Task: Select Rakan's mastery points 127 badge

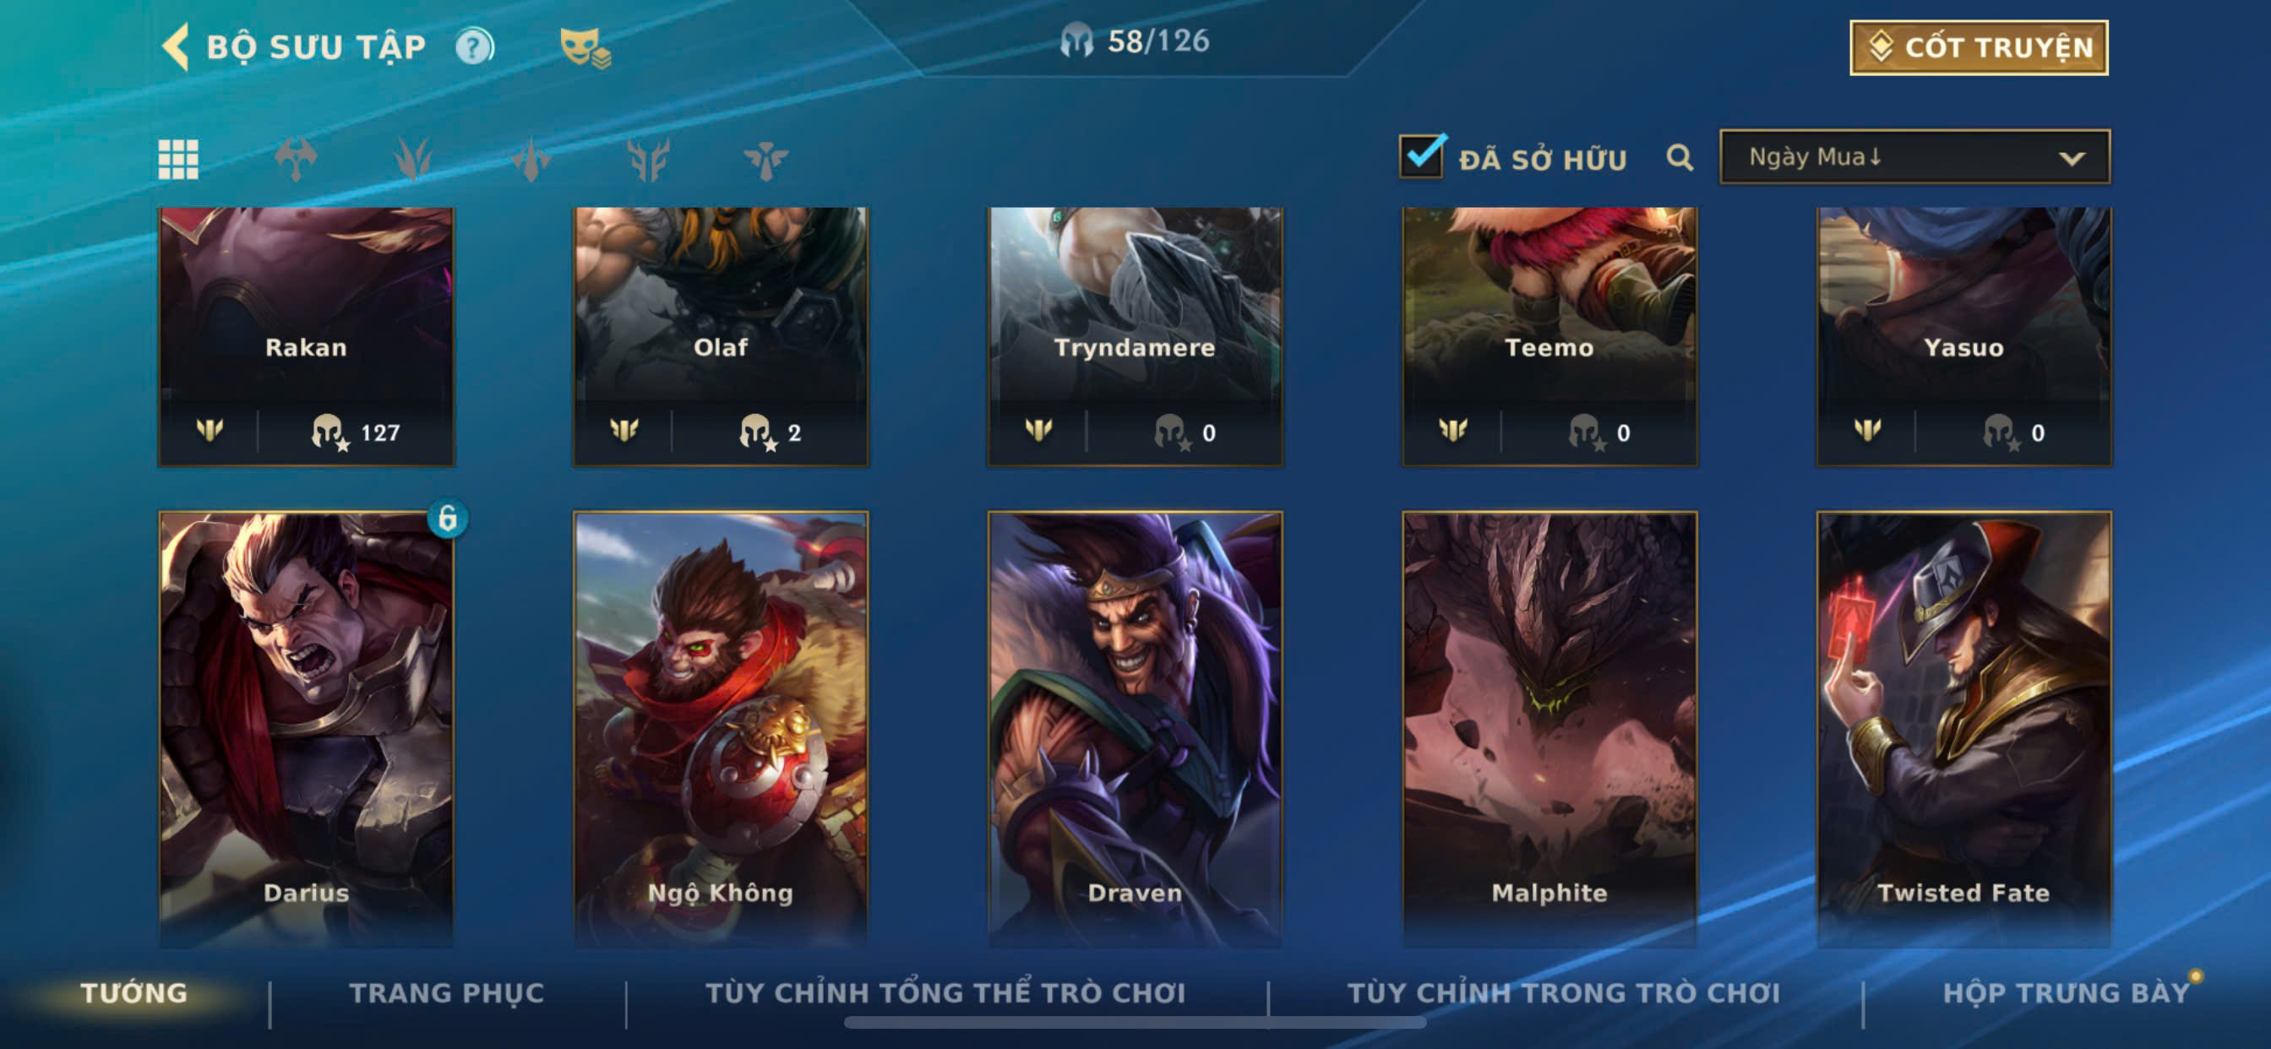Action: click(x=357, y=432)
